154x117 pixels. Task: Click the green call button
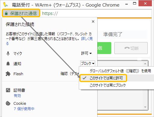coord(104,48)
